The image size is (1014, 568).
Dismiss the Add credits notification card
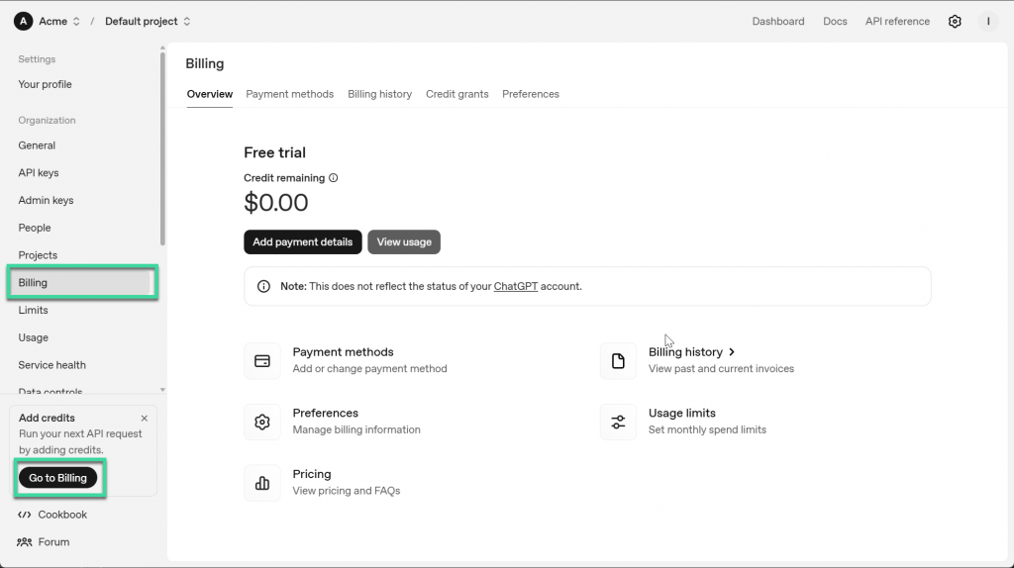(x=145, y=419)
